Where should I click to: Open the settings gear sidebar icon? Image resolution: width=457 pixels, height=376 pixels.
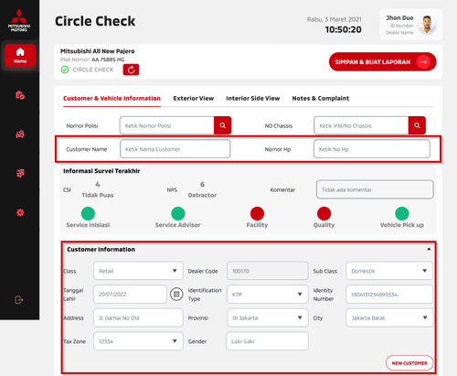(x=20, y=212)
